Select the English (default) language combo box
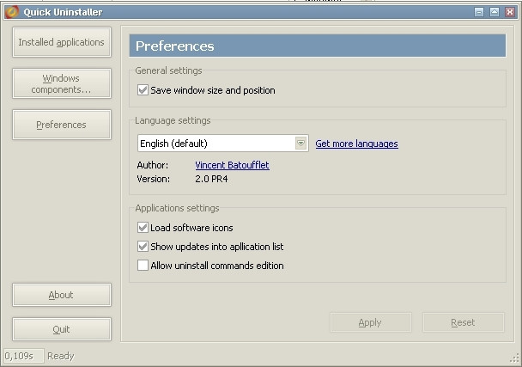522x367 pixels. pyautogui.click(x=222, y=144)
